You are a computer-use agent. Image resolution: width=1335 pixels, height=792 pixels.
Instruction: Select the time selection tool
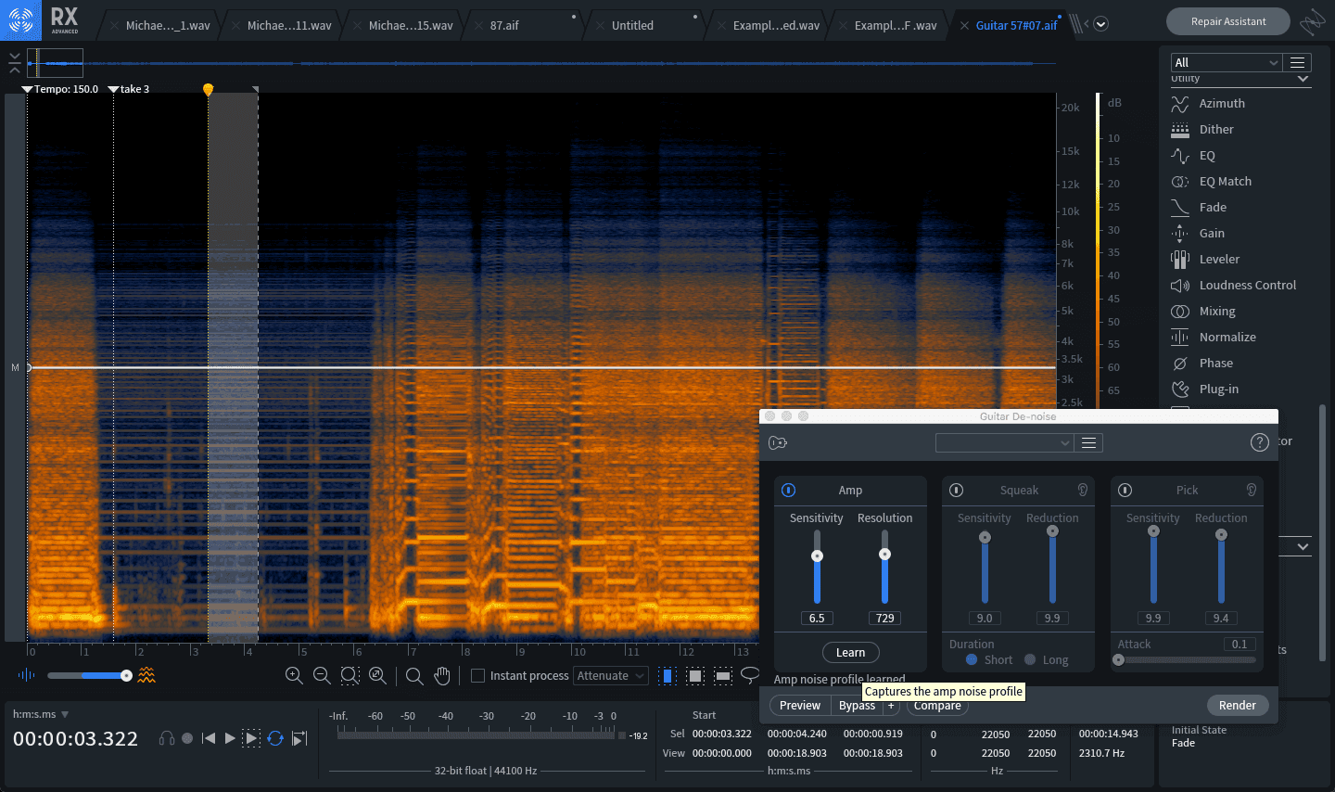coord(667,676)
